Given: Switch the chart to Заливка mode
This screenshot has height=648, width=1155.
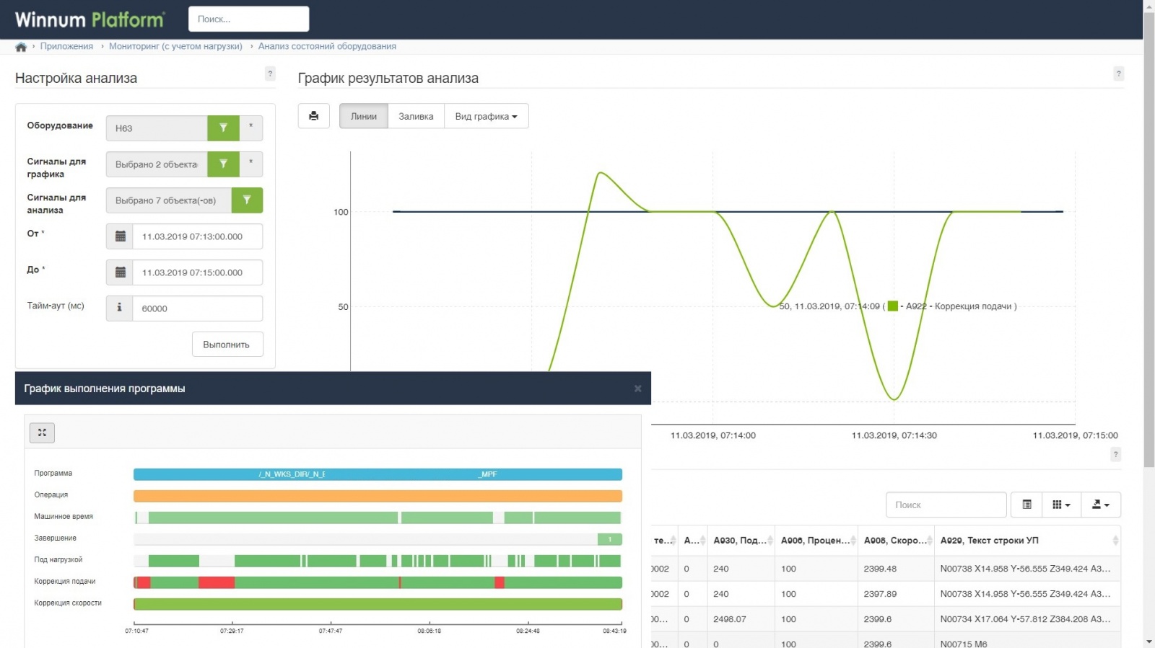Looking at the screenshot, I should (416, 116).
